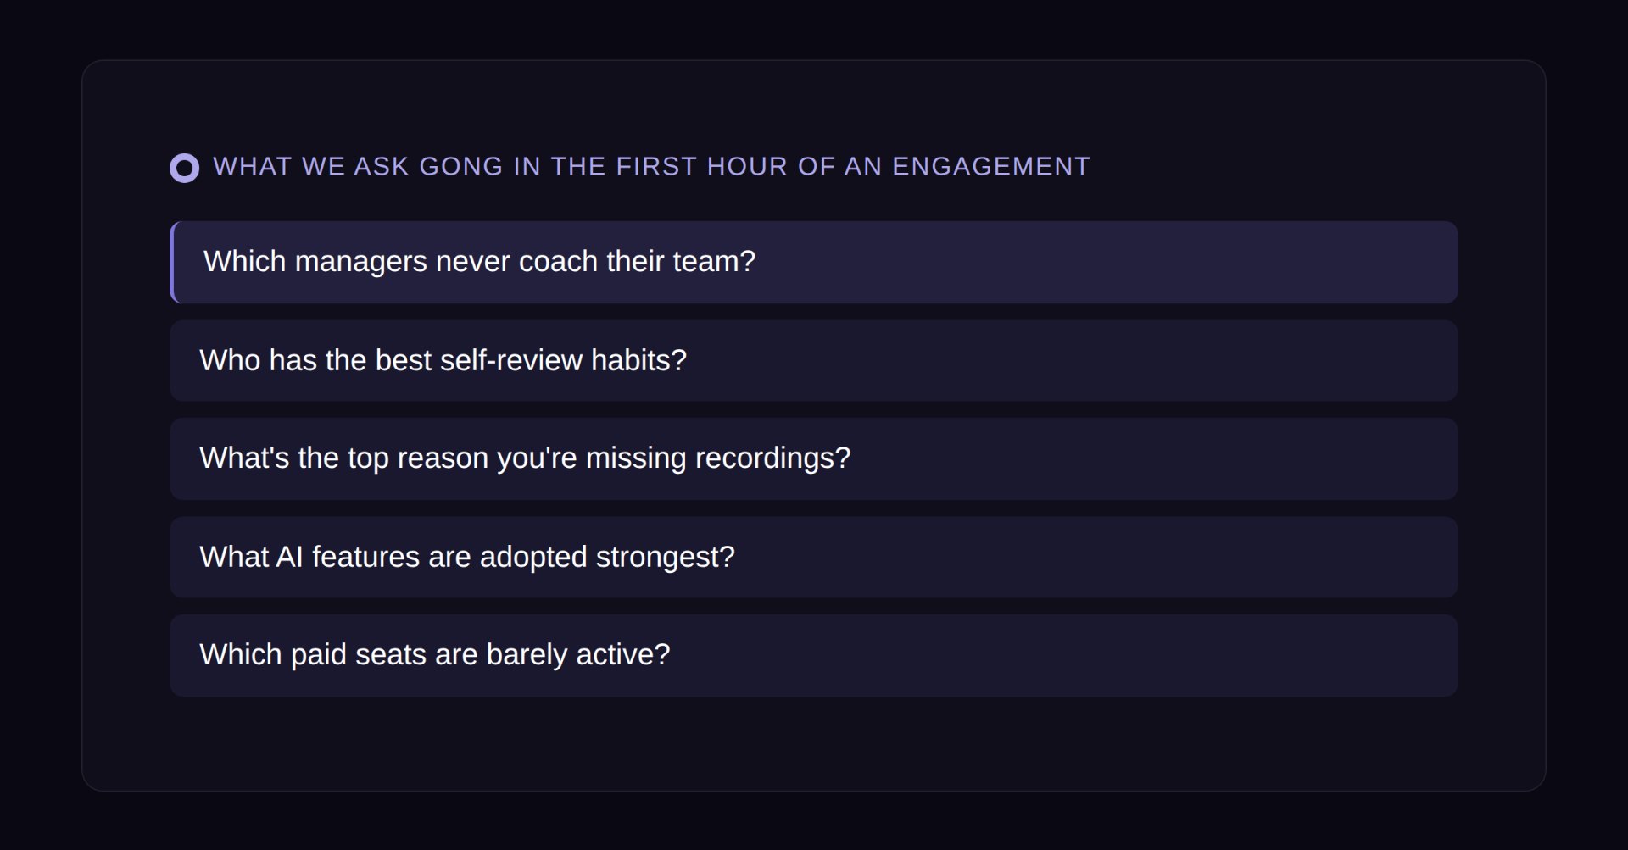Image resolution: width=1628 pixels, height=850 pixels.
Task: Click the paid seats barely active row
Action: 814,655
